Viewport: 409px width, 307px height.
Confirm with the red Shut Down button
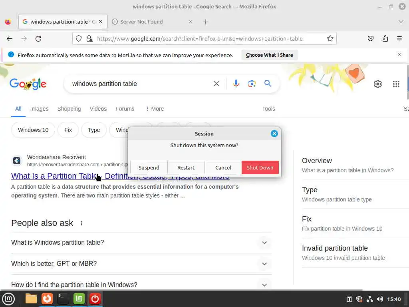click(x=260, y=167)
